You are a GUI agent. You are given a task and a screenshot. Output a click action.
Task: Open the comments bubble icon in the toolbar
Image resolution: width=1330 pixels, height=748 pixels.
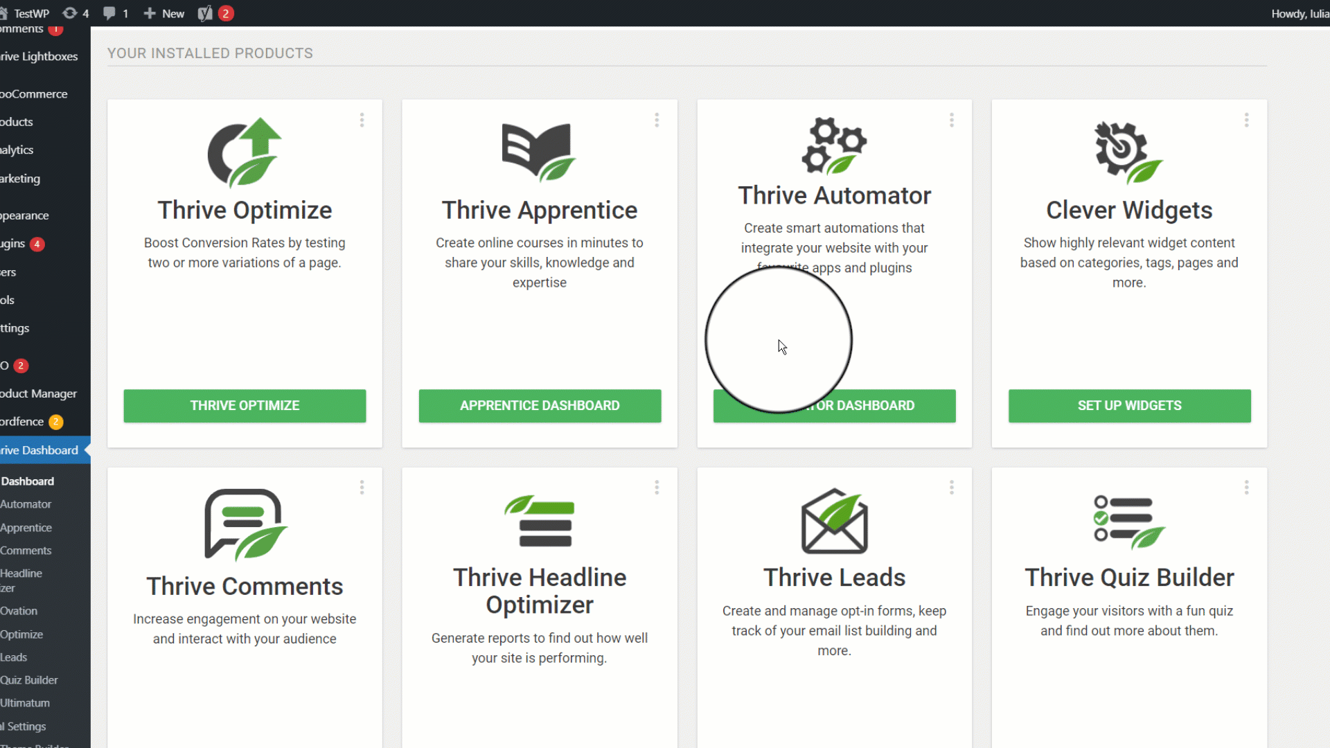[x=109, y=13]
